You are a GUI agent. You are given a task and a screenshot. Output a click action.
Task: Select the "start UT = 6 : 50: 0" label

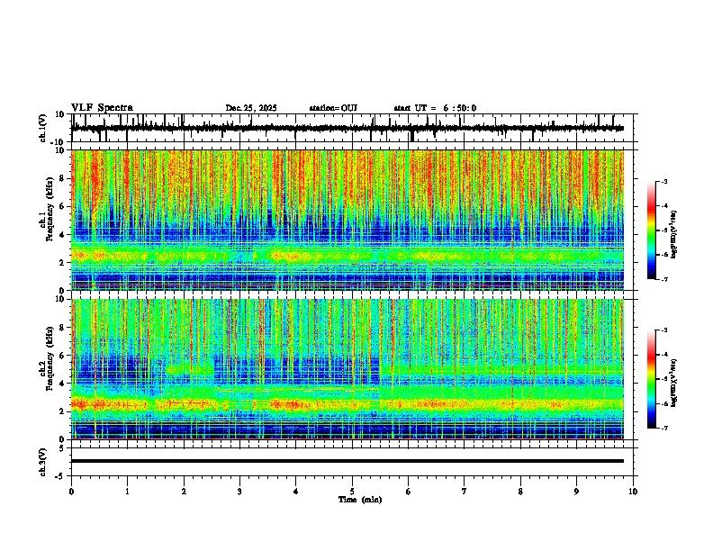pos(435,108)
